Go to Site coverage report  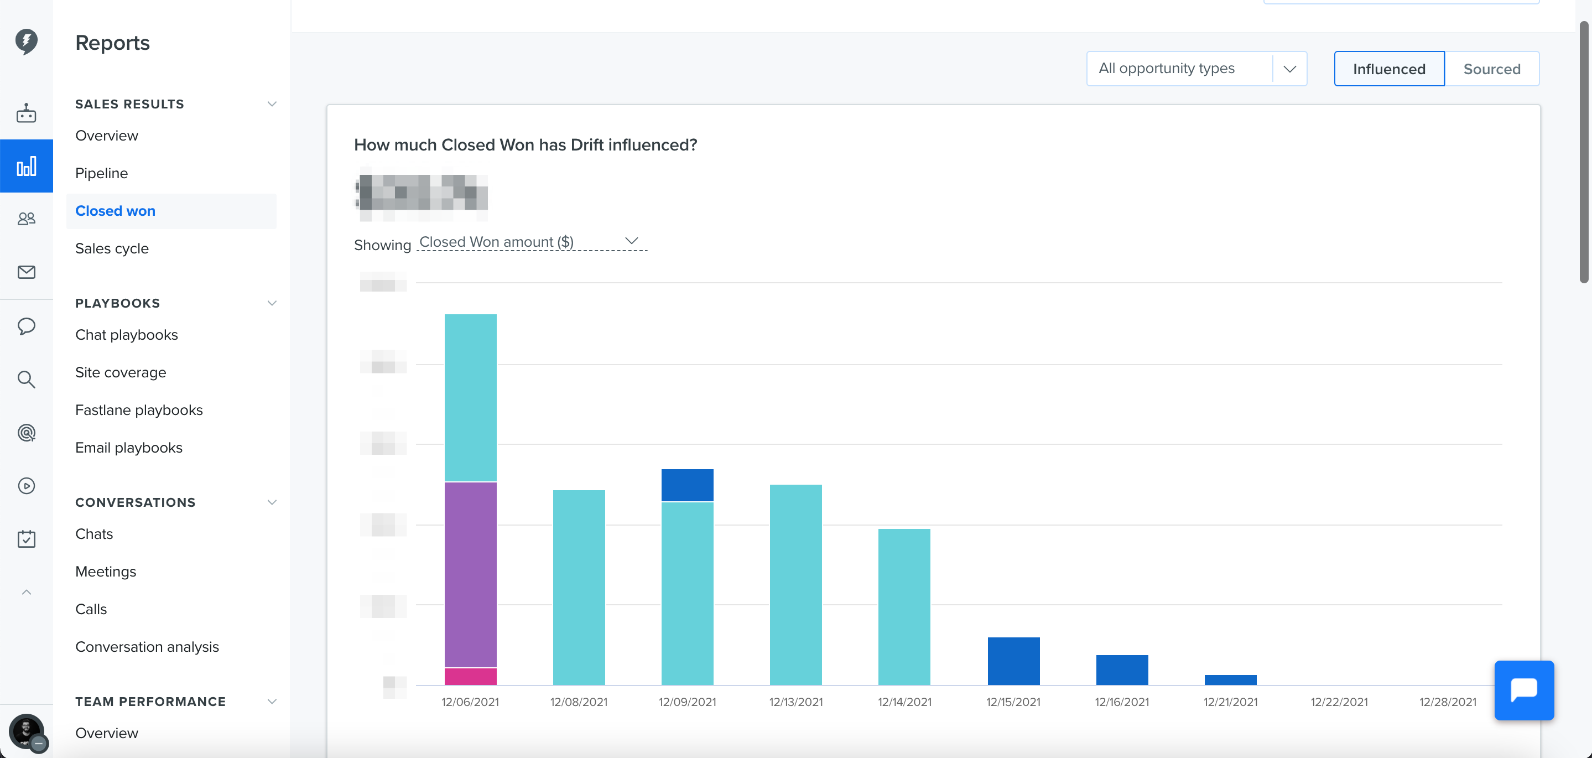[x=121, y=372]
